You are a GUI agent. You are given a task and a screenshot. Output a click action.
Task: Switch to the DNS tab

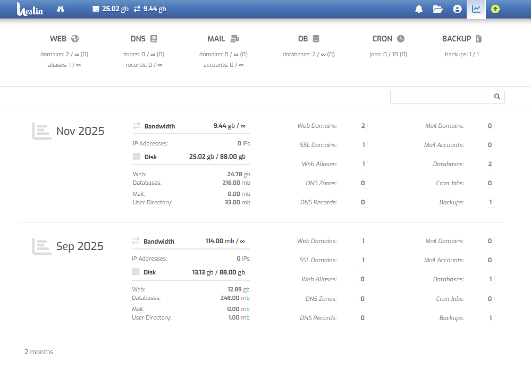point(144,39)
